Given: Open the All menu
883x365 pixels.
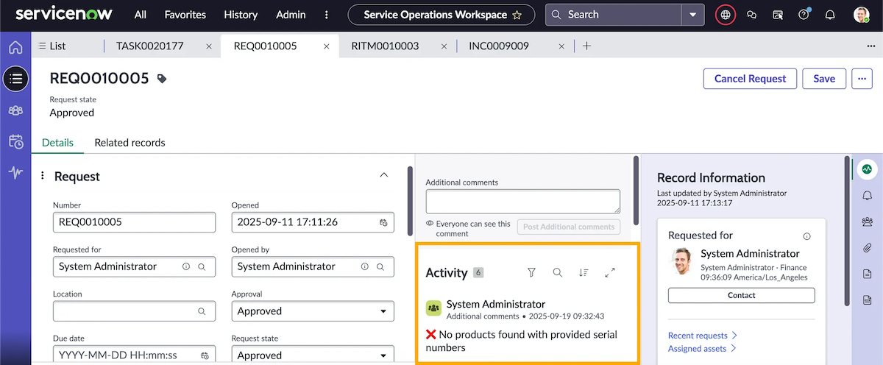Looking at the screenshot, I should [141, 15].
